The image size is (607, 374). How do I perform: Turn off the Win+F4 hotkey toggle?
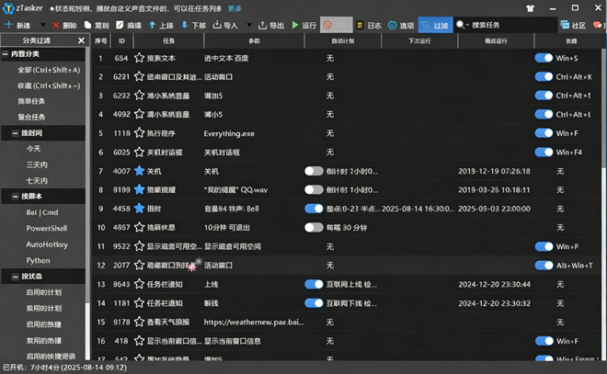tap(544, 152)
